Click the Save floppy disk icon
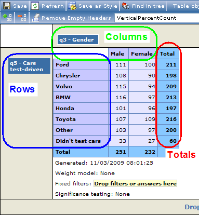This screenshot has width=199, height=215. coord(7,6)
